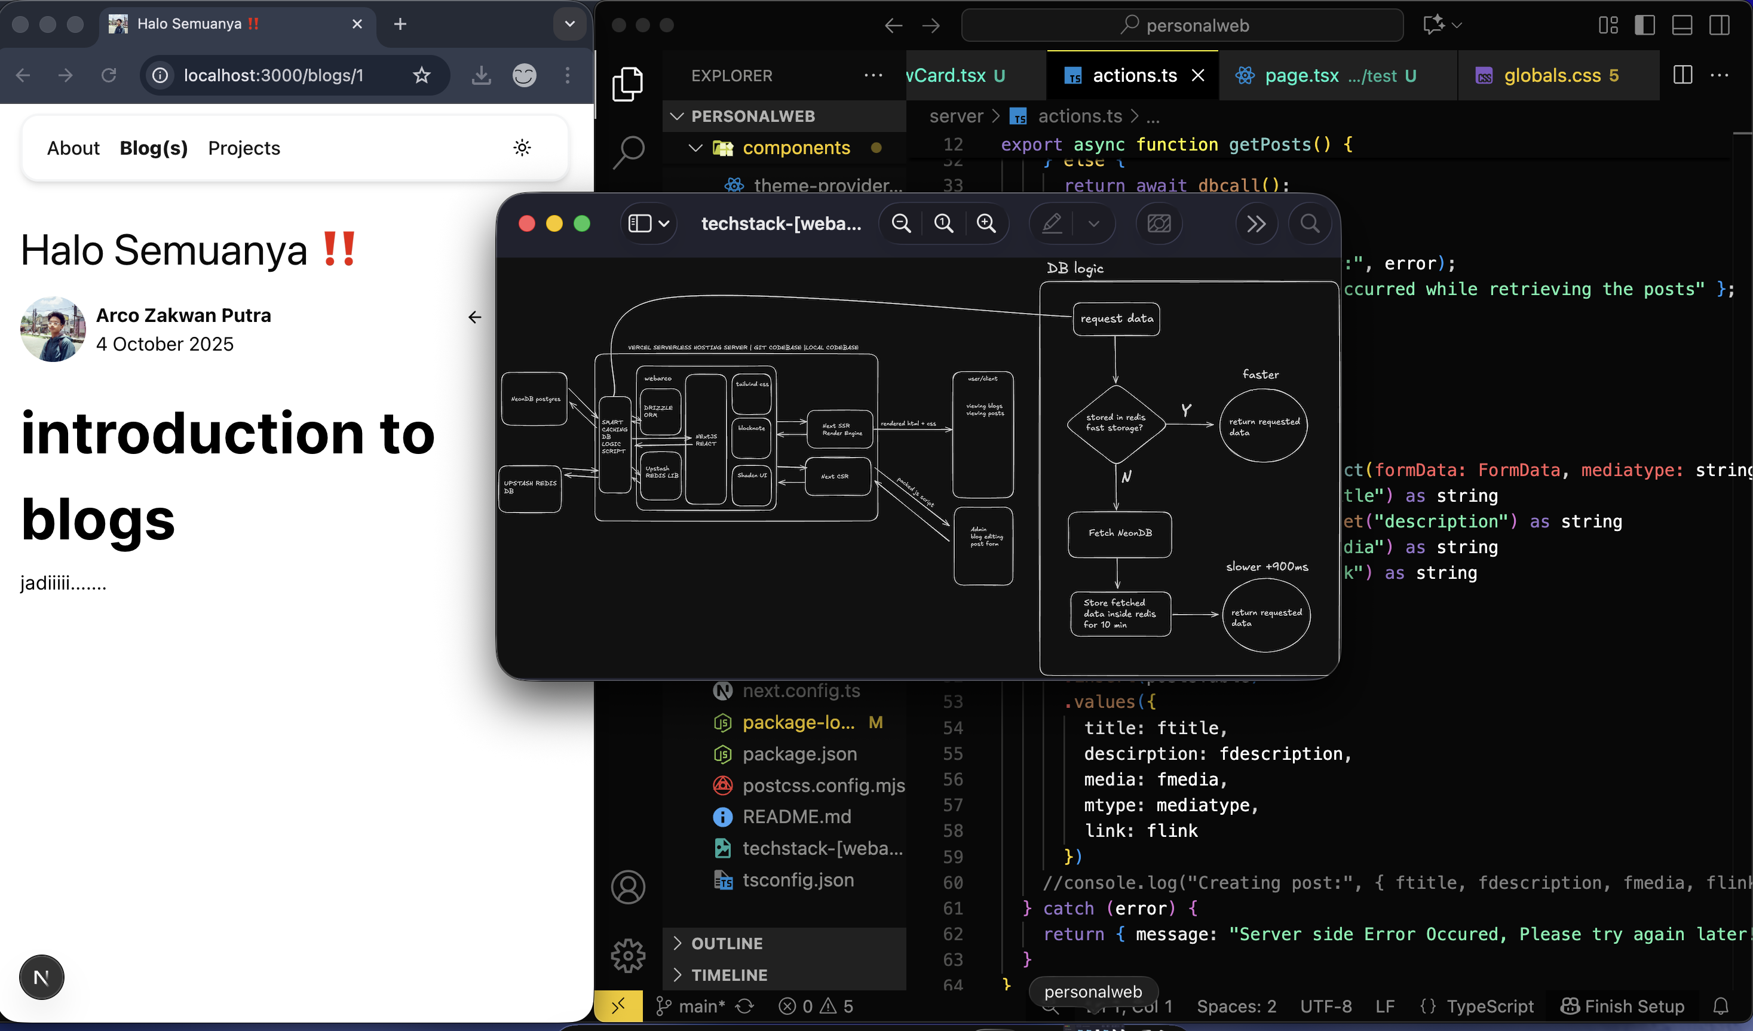Click the Manage gear icon
The image size is (1753, 1031).
pyautogui.click(x=627, y=955)
